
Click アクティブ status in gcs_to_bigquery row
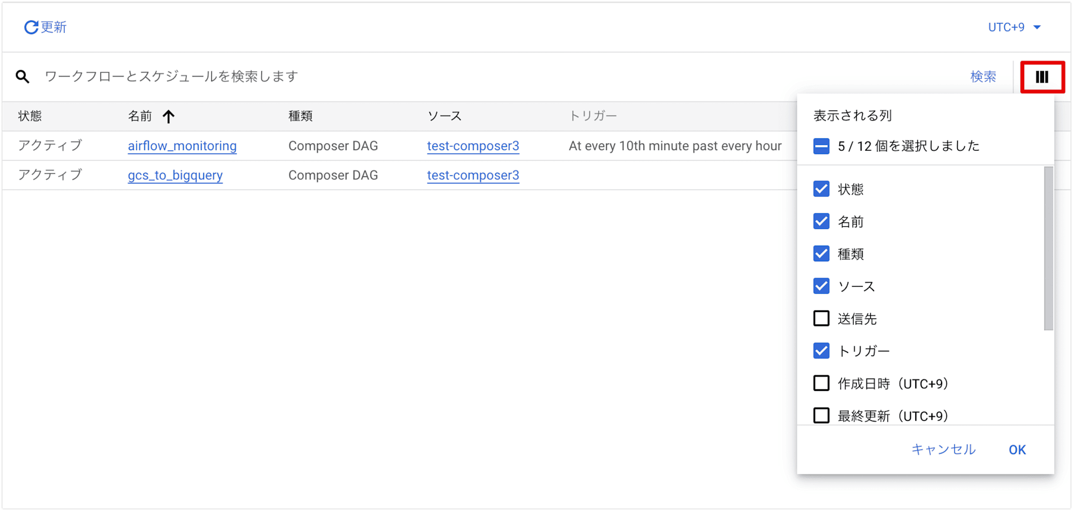50,175
